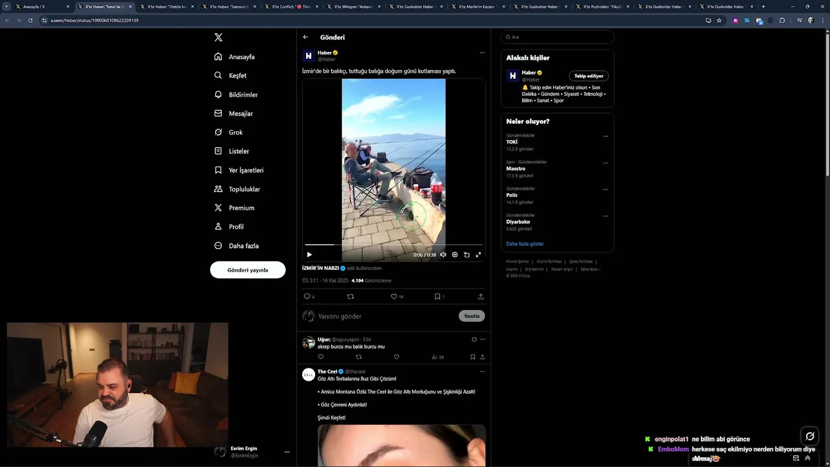Bookmark the main Haber post
Viewport: 830px width, 467px height.
point(439,296)
